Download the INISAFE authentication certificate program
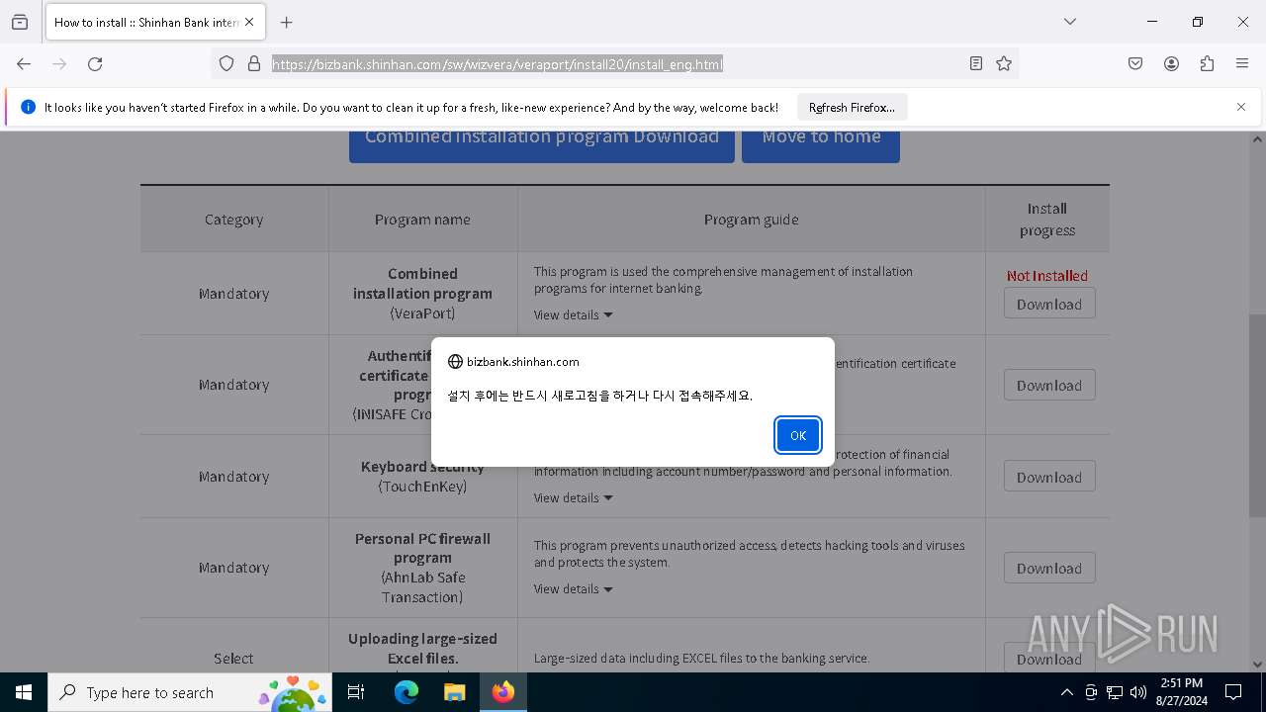 click(x=1049, y=385)
